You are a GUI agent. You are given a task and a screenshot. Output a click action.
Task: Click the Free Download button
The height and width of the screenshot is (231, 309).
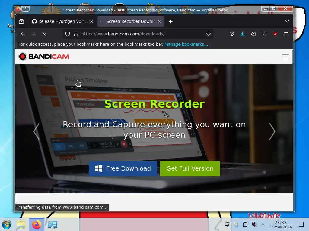pyautogui.click(x=123, y=168)
